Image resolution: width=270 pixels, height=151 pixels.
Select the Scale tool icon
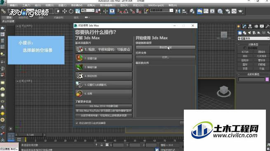tap(77, 11)
